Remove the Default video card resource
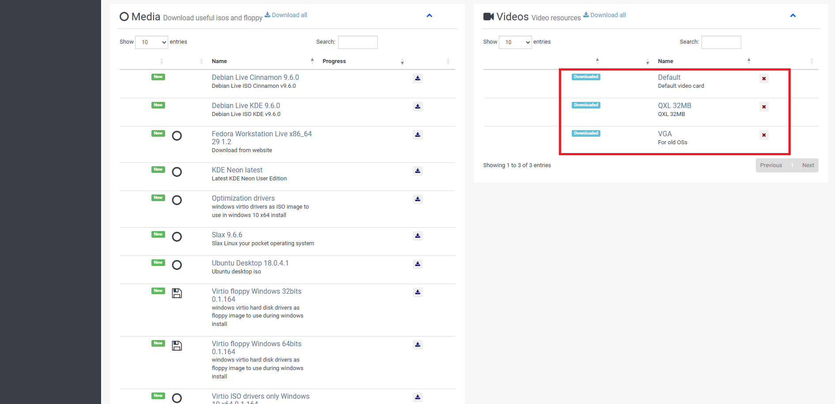The image size is (837, 404). (x=764, y=79)
